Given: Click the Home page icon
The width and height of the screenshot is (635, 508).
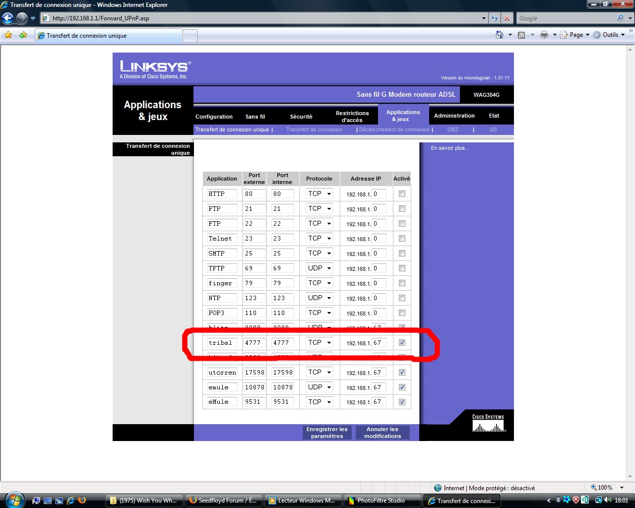Looking at the screenshot, I should coord(500,35).
